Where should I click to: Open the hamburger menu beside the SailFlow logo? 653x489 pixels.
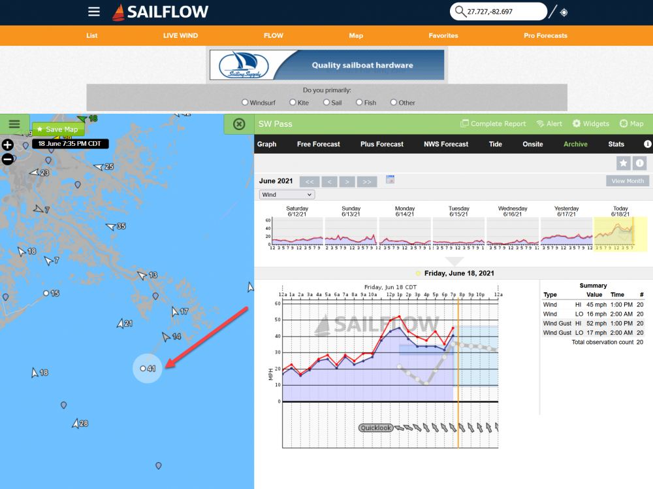94,12
